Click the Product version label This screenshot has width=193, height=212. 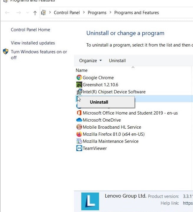point(163,196)
